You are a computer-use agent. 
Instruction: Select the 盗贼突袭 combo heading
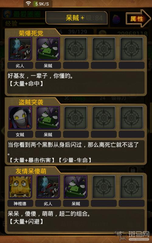31,102
